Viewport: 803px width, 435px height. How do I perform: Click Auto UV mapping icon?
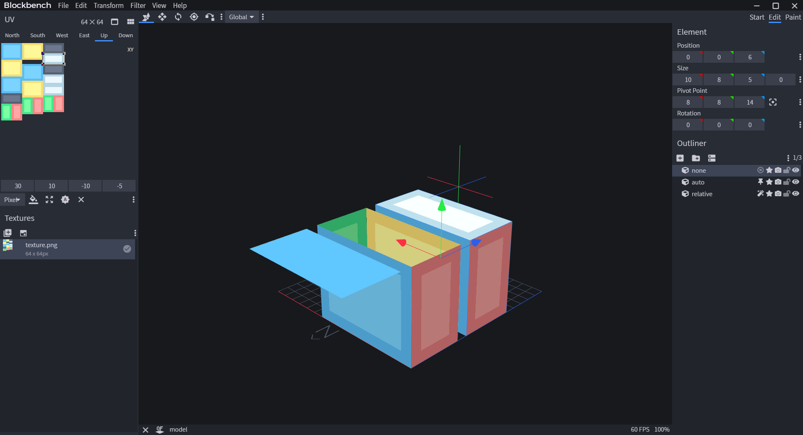(65, 200)
